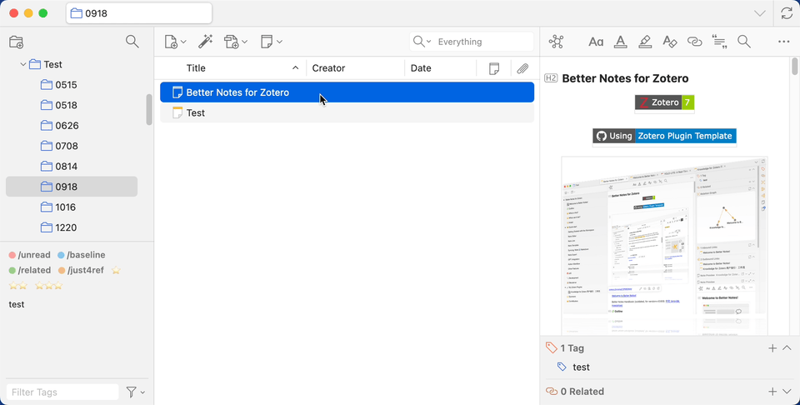This screenshot has height=405, width=800.
Task: Expand the Related section
Action: [x=787, y=392]
